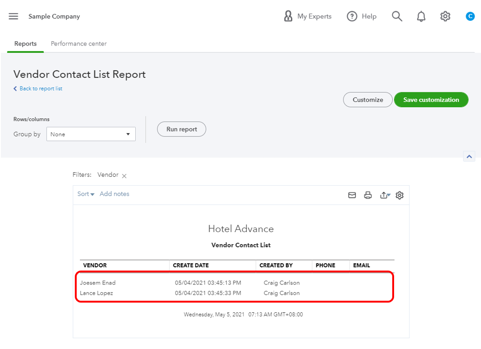Switch to the Performance center tab

78,44
